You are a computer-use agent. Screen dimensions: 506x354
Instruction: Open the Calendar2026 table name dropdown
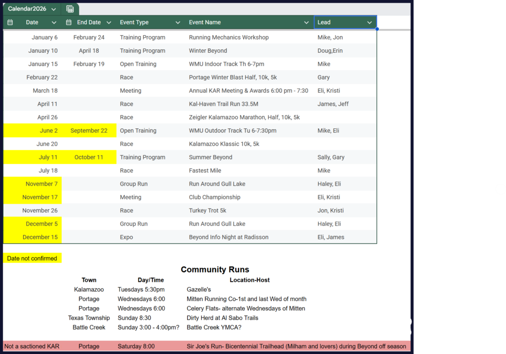(53, 9)
